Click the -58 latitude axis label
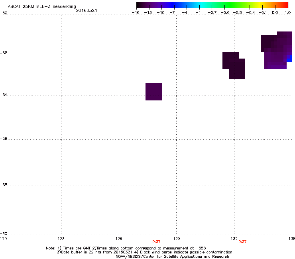Image resolution: width=295 pixels, height=259 pixels. click(x=4, y=185)
